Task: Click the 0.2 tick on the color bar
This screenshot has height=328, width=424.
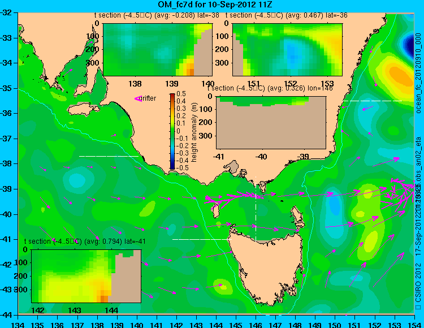Action: click(x=181, y=116)
